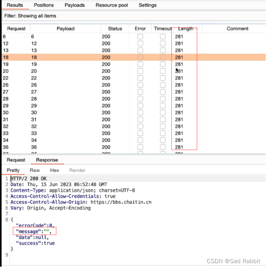
Task: Click status 200 in request 34 row
Action: 106,140
